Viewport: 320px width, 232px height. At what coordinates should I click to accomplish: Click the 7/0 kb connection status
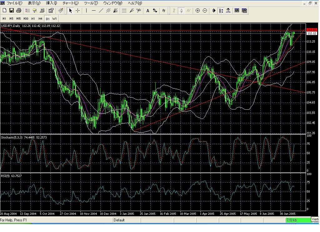point(292,220)
